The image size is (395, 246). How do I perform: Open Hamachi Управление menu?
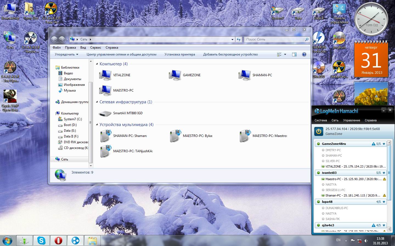[352, 120]
